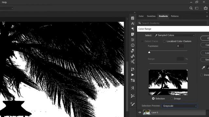Select the Eyedropper tool in Color Range

(203, 68)
